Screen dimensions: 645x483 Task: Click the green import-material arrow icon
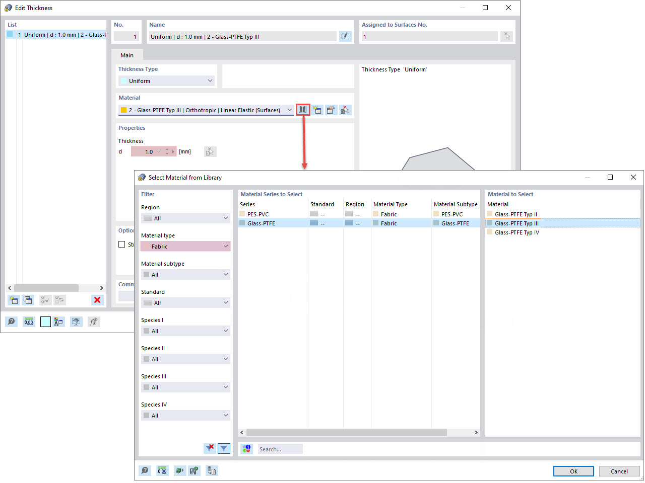pyautogui.click(x=180, y=470)
